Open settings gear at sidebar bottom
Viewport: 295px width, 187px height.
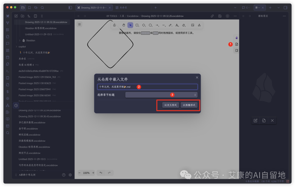(70, 175)
